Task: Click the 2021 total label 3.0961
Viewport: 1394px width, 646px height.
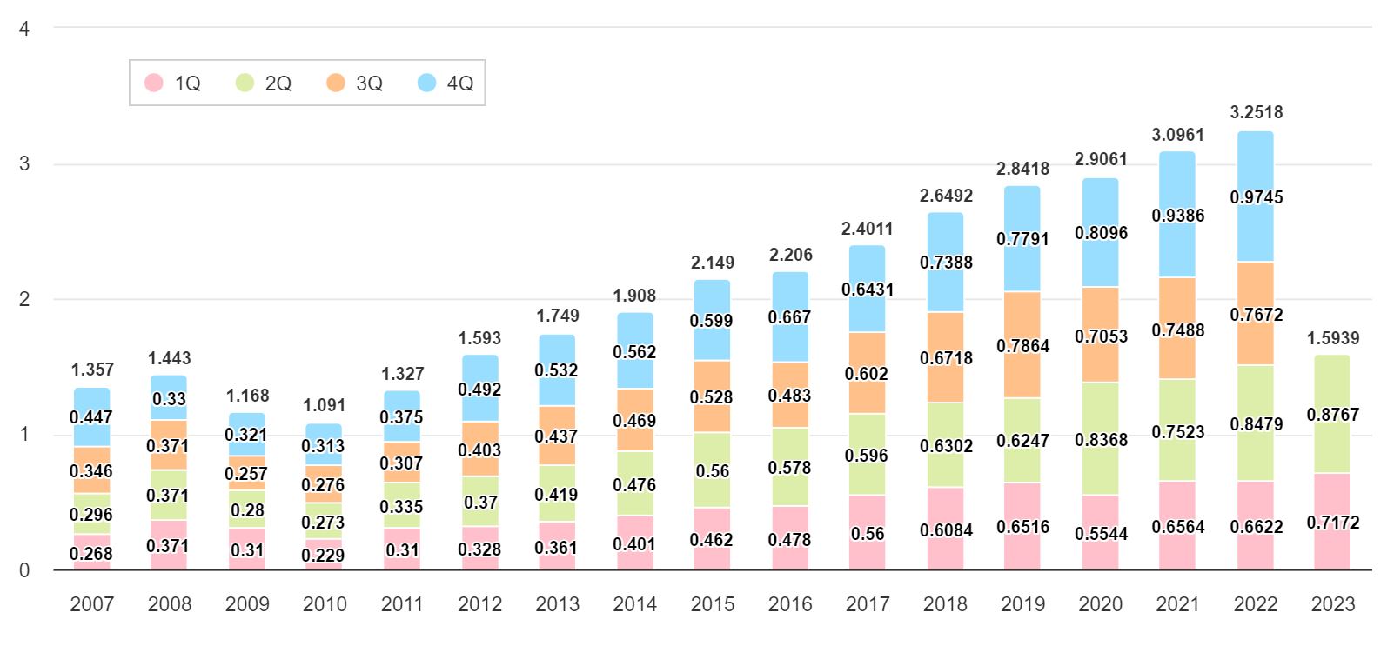Action: click(x=1177, y=135)
